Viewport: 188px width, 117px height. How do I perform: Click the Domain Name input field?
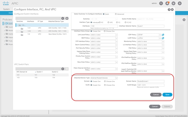tap(150, 81)
